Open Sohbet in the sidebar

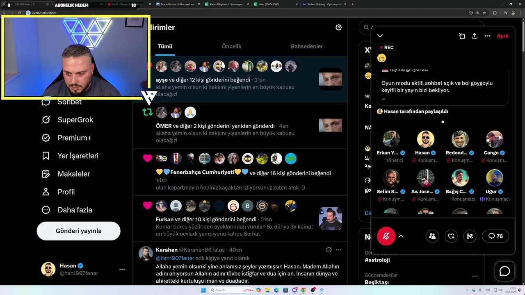click(x=62, y=102)
